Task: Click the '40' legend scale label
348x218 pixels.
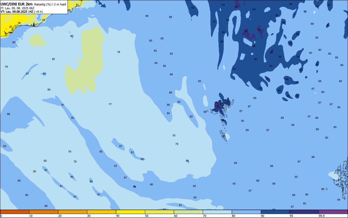Action: click(118, 216)
